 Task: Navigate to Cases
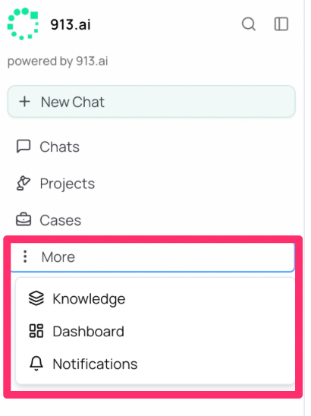(61, 220)
